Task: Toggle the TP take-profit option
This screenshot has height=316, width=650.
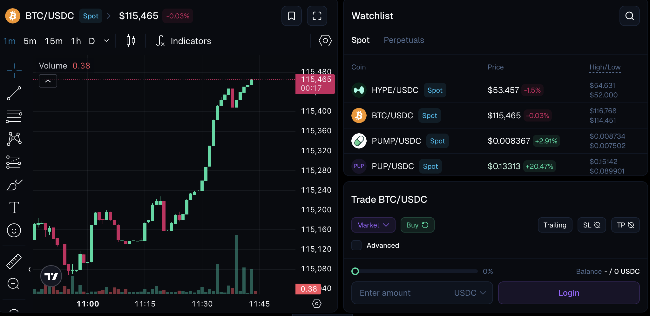Action: pyautogui.click(x=625, y=225)
